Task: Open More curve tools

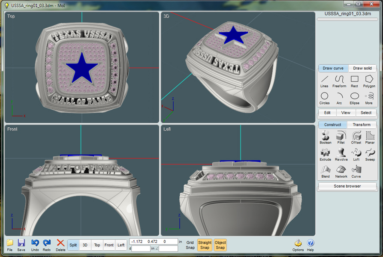Action: coord(369,98)
